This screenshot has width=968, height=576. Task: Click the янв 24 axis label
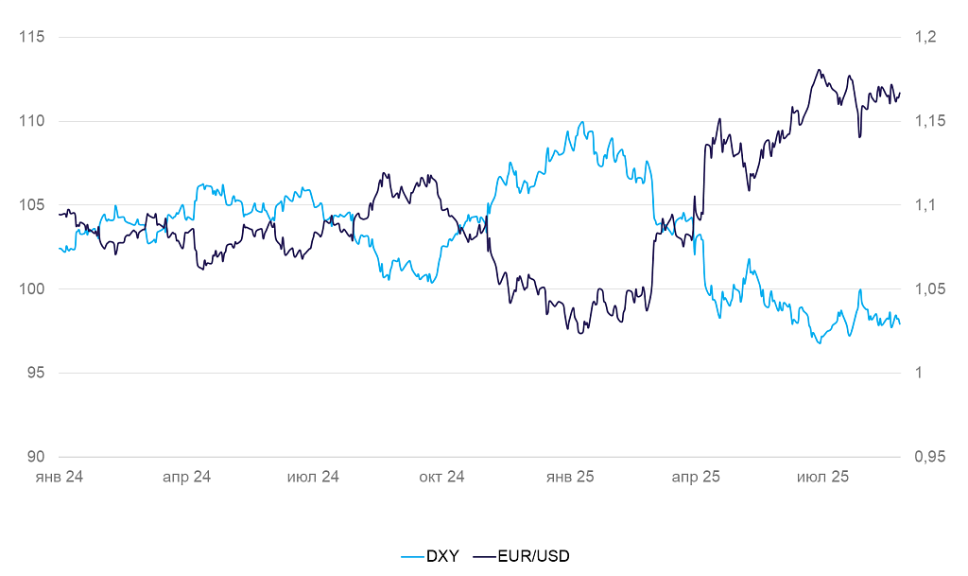[x=60, y=477]
